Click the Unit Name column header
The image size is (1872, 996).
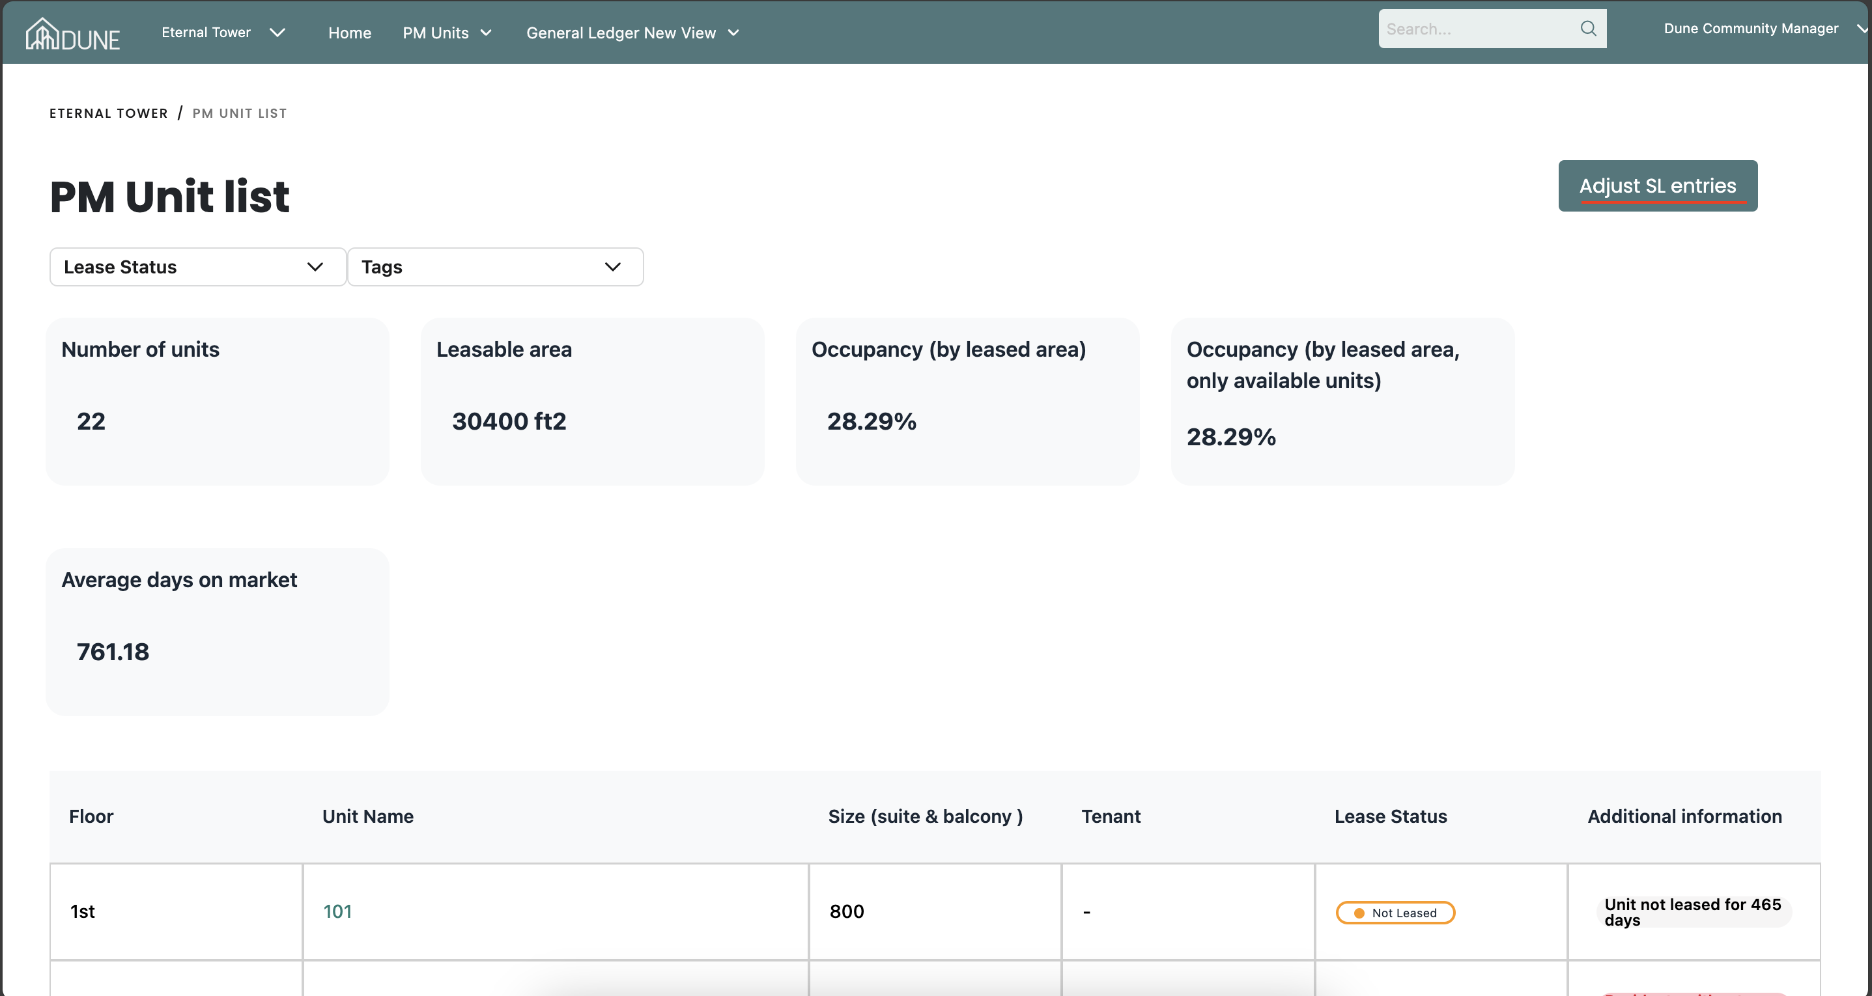point(368,816)
